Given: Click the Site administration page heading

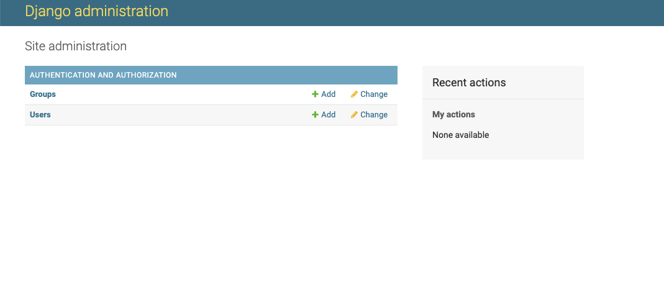Looking at the screenshot, I should point(76,46).
